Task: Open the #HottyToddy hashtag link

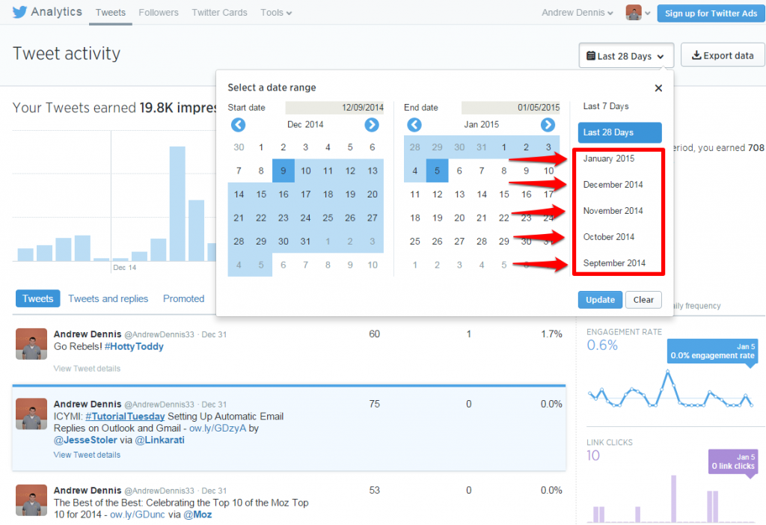Action: pos(135,346)
